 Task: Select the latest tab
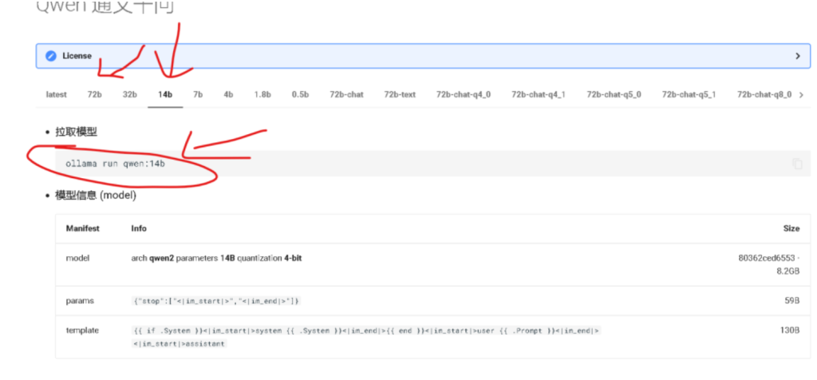coord(57,94)
